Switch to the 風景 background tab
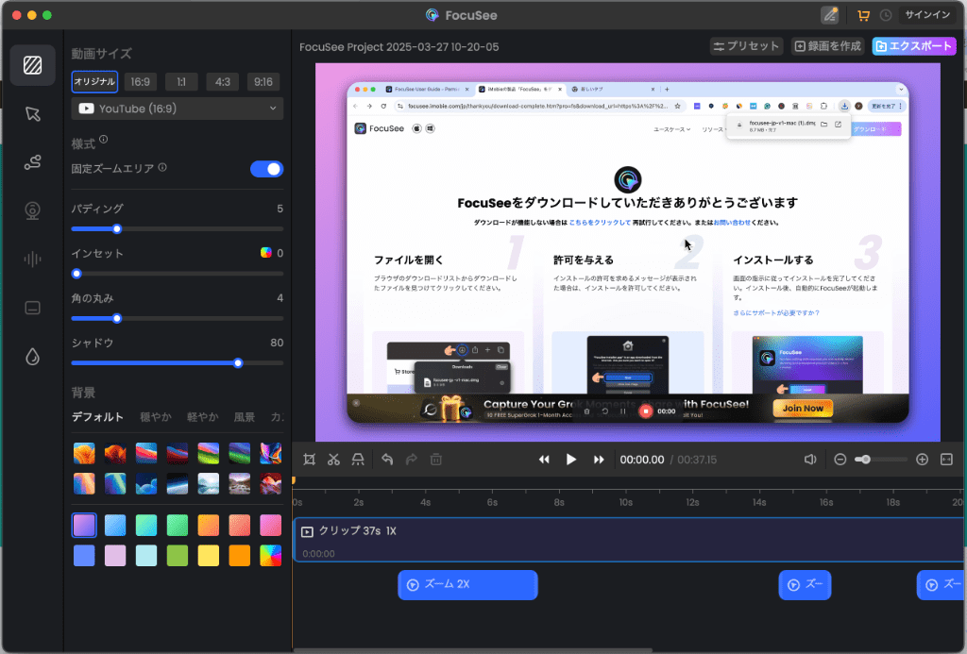 (x=245, y=417)
